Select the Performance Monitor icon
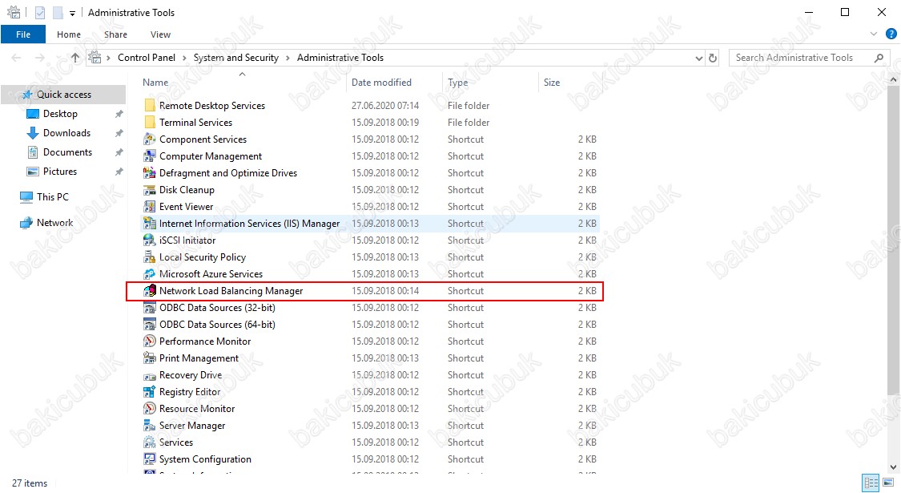The image size is (901, 493). click(x=150, y=341)
